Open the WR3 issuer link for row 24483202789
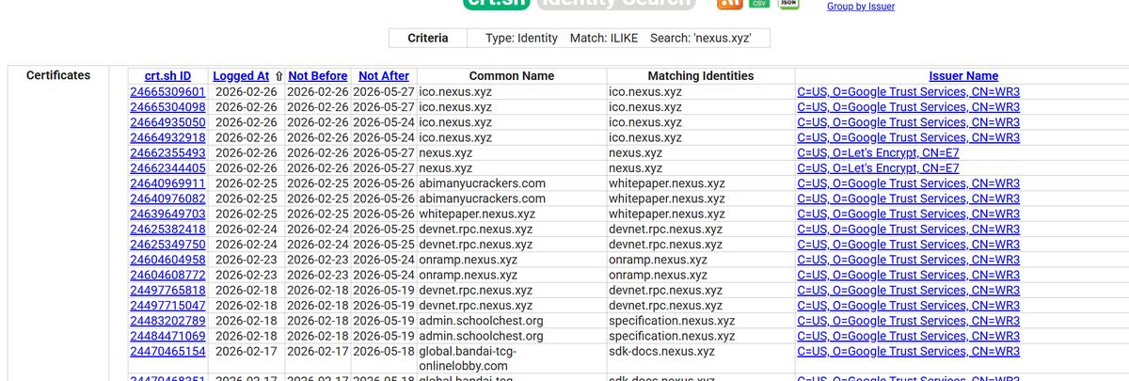 pos(908,321)
